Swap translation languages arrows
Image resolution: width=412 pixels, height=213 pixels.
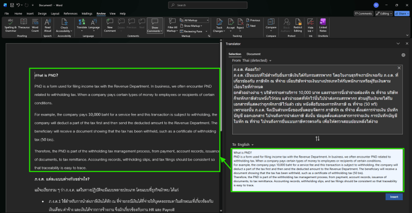tap(317, 139)
